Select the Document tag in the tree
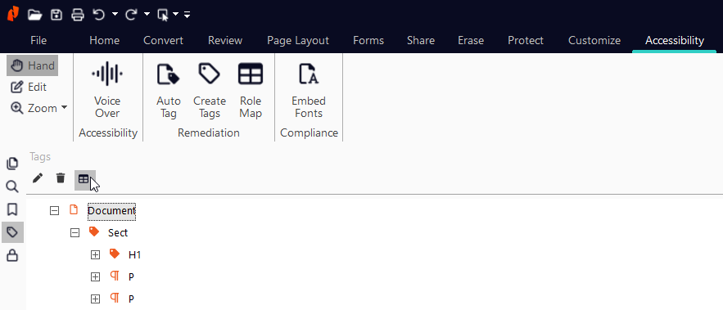This screenshot has height=310, width=723. 111,211
